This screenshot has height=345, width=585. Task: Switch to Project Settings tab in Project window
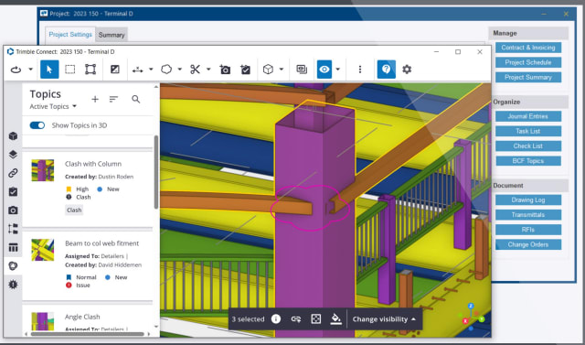click(70, 35)
